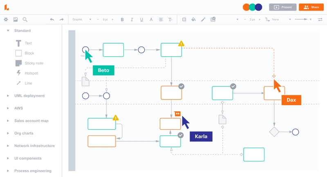Click the teal collaborator avatar

click(252, 7)
